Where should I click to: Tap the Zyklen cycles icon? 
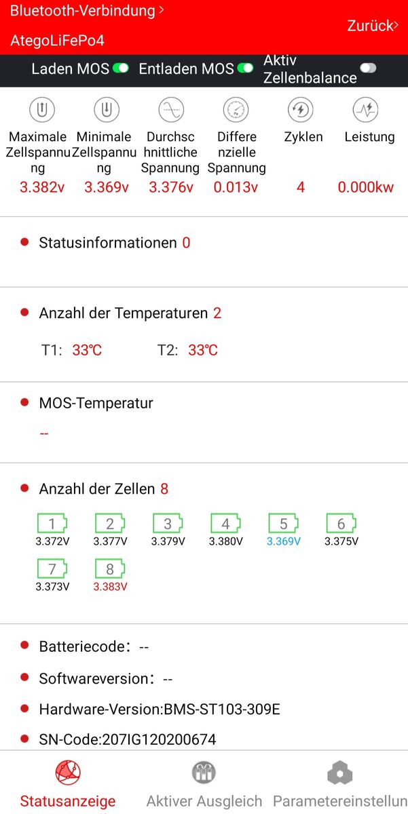coord(301,109)
